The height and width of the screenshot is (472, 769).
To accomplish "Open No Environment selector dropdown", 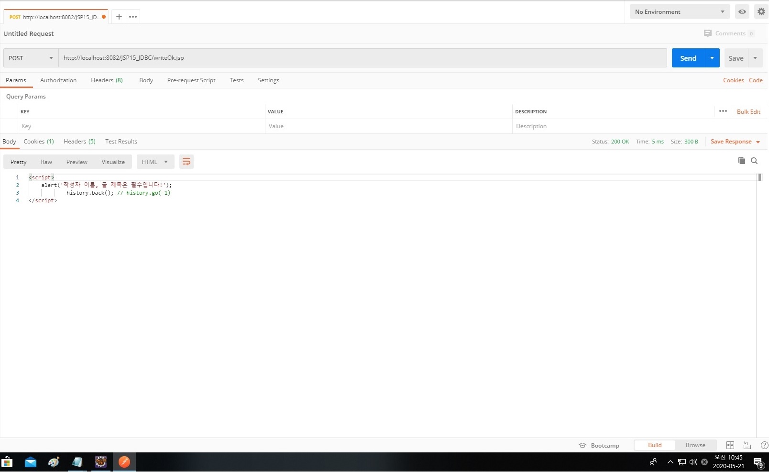I will tap(680, 12).
